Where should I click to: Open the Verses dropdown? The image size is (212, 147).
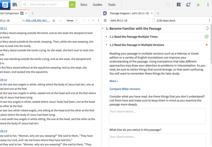[x=72, y=21]
